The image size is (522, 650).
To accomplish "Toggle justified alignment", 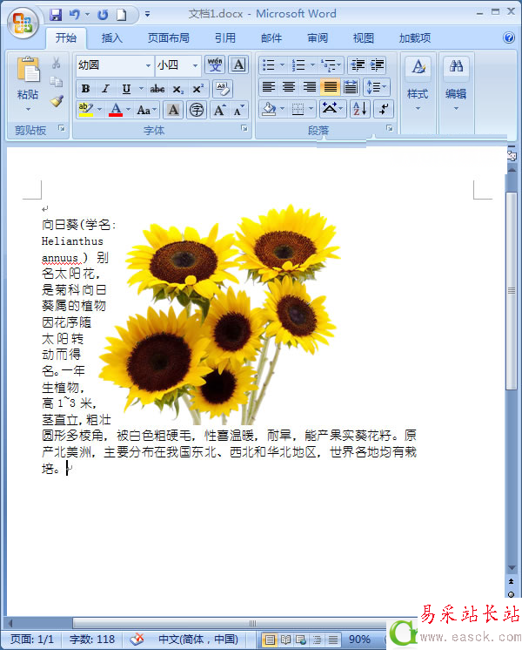I will (330, 87).
